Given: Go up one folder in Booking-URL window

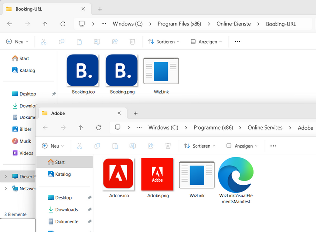Looking at the screenshot, I should click(x=45, y=24).
